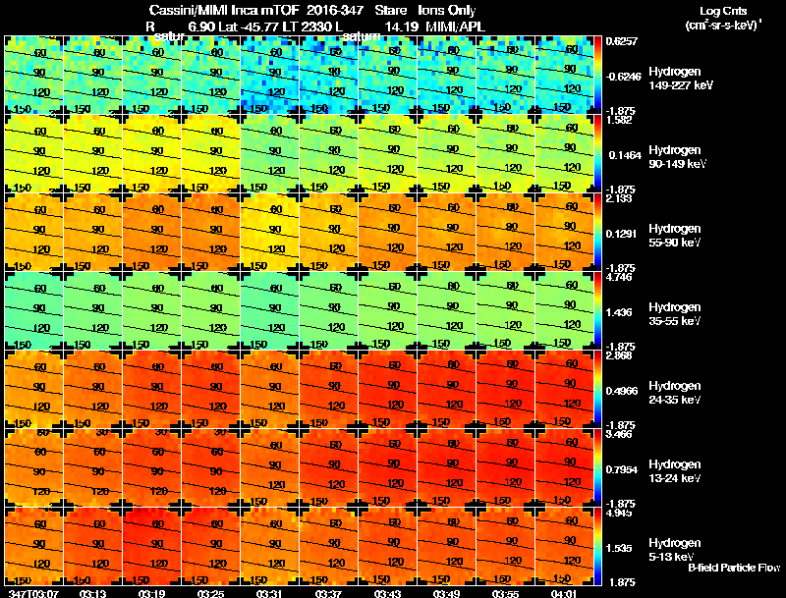Click the Hydrogen 35-55 keV color bar
This screenshot has height=598, width=786.
(x=597, y=311)
